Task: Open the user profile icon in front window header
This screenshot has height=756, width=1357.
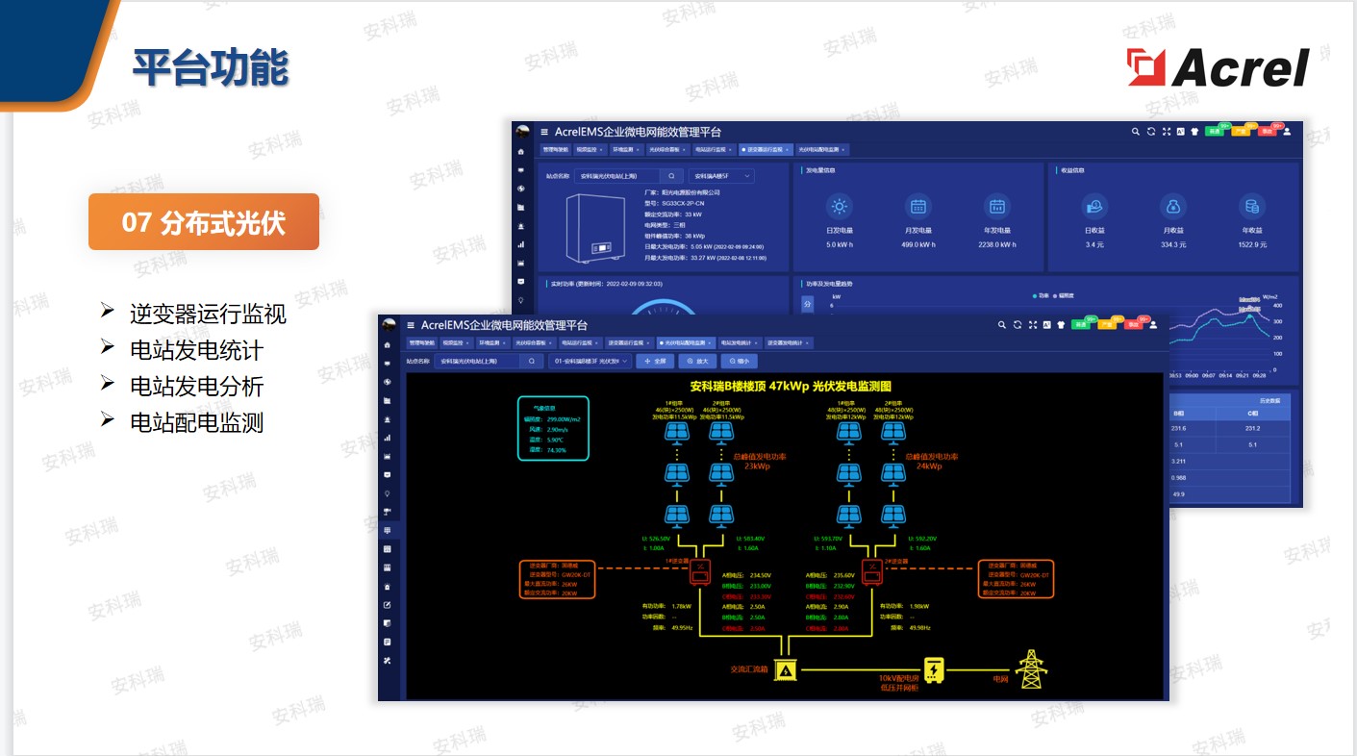Action: click(1153, 325)
